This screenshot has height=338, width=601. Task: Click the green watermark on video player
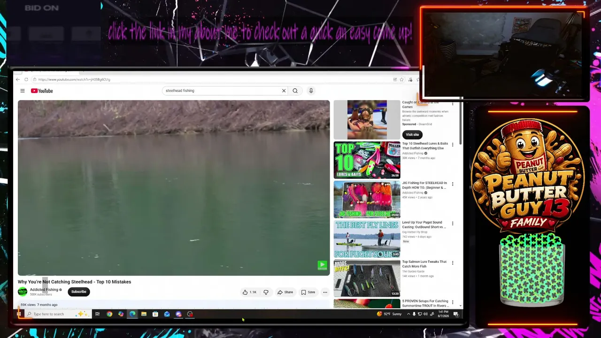click(322, 265)
